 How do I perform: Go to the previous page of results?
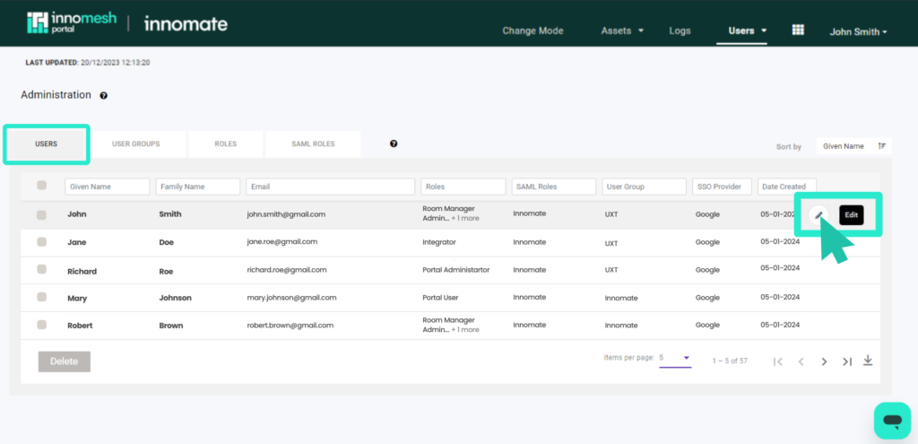(801, 361)
